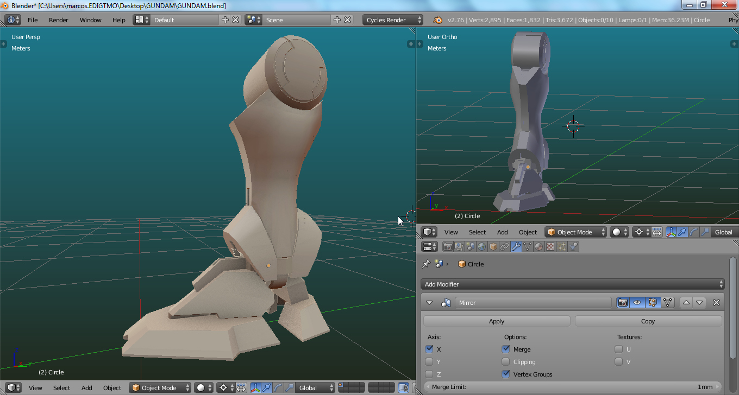Move the Mirror modifier down in stack
739x395 pixels.
point(699,303)
